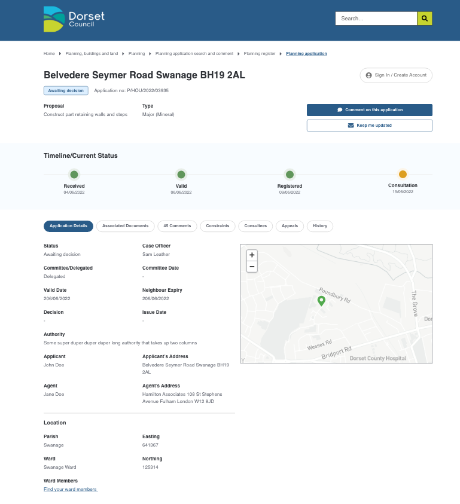
Task: Switch to Application Details tab
Action: [x=69, y=226]
